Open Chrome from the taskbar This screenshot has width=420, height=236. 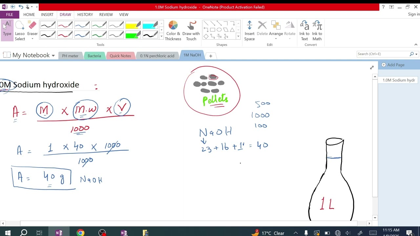click(80, 233)
